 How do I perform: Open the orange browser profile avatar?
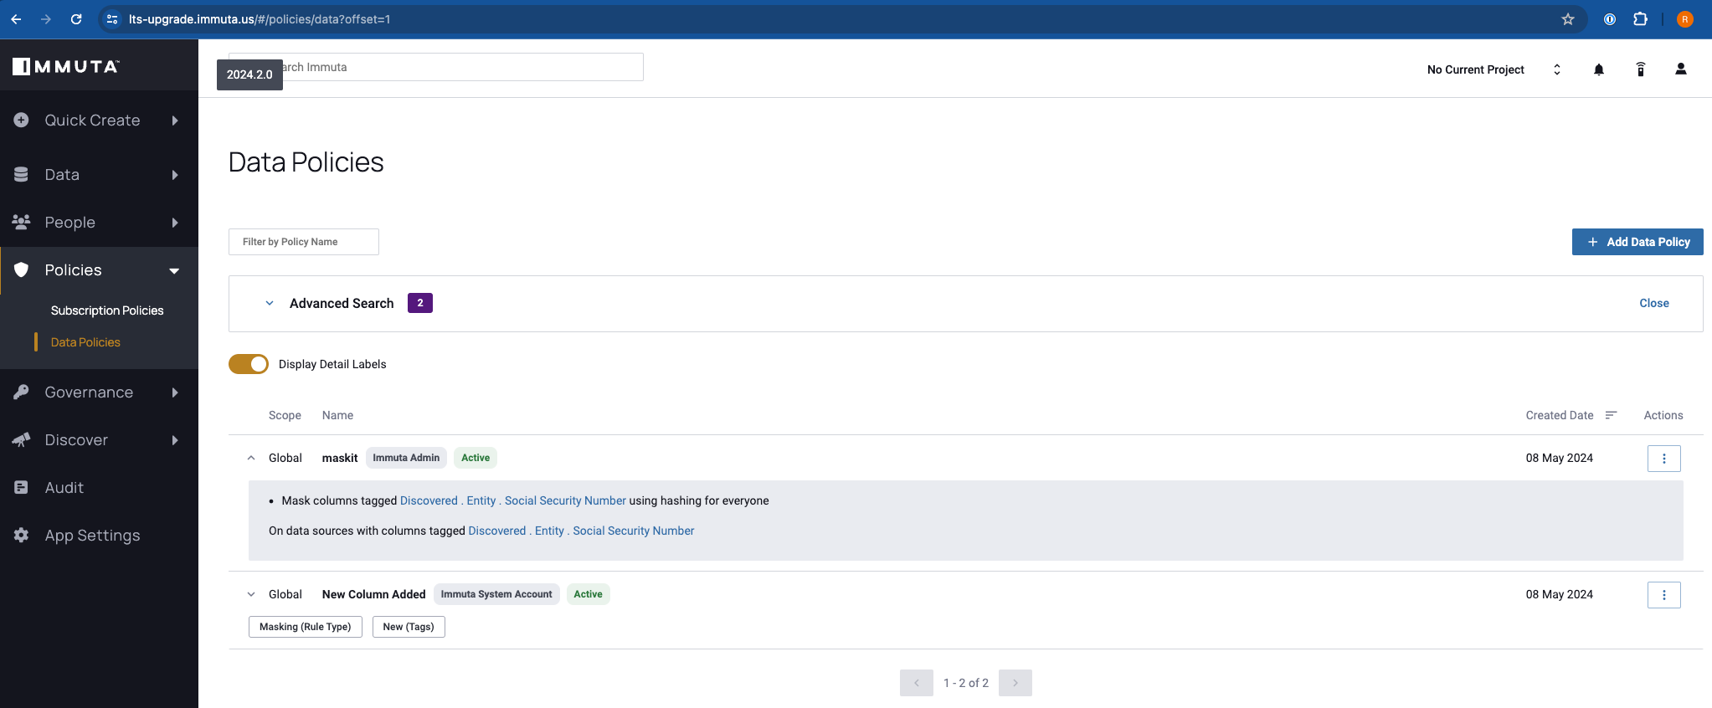click(1685, 19)
